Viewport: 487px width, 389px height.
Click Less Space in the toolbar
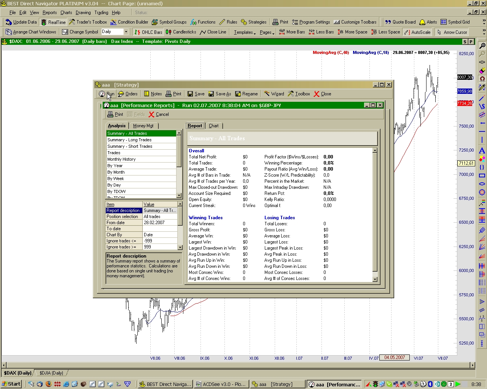tap(386, 32)
